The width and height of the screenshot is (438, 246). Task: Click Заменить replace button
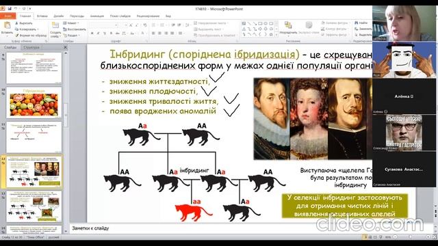(363, 29)
